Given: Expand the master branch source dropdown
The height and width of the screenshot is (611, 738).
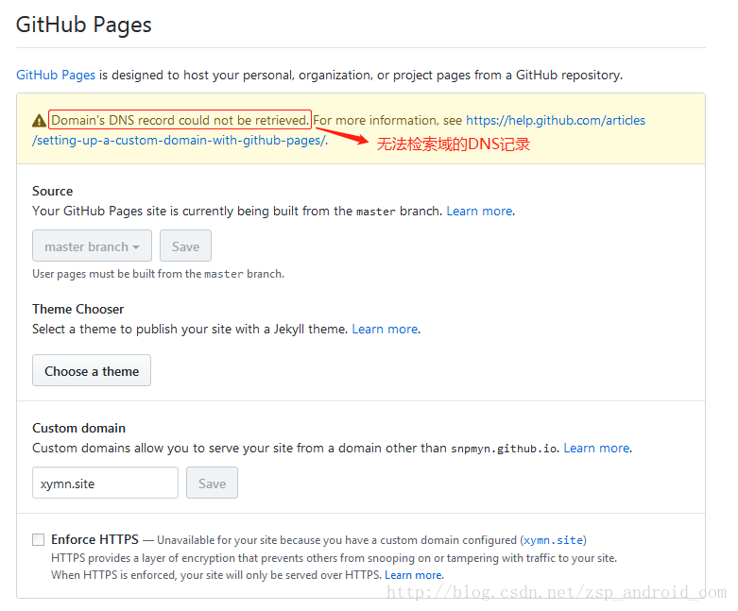Looking at the screenshot, I should [x=92, y=246].
